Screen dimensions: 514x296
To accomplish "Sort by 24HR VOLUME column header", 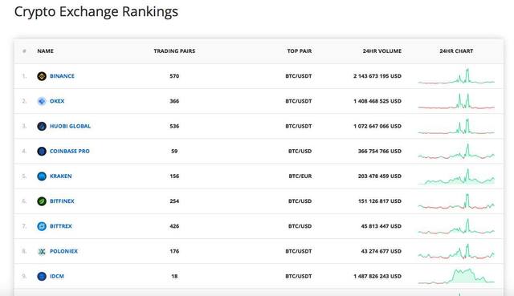I will [382, 51].
